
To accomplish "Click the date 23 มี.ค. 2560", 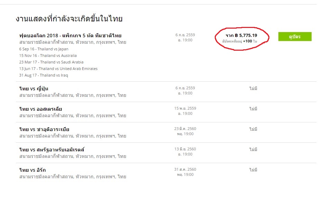I will pyautogui.click(x=185, y=129).
